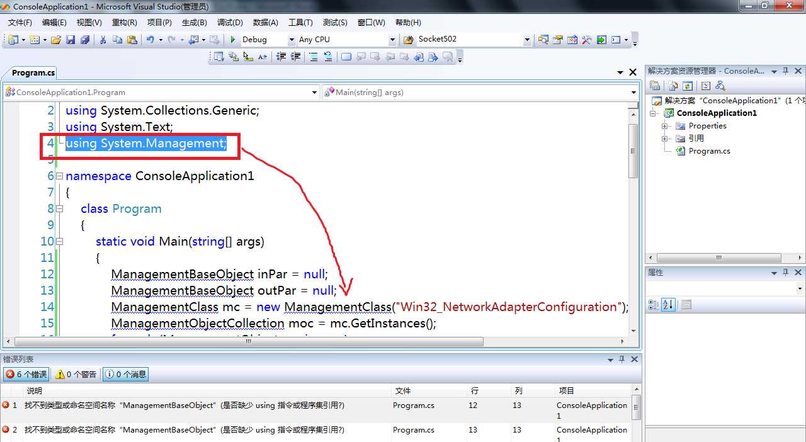Click Solution Explorer View Code icon
This screenshot has height=442, width=806.
(706, 86)
